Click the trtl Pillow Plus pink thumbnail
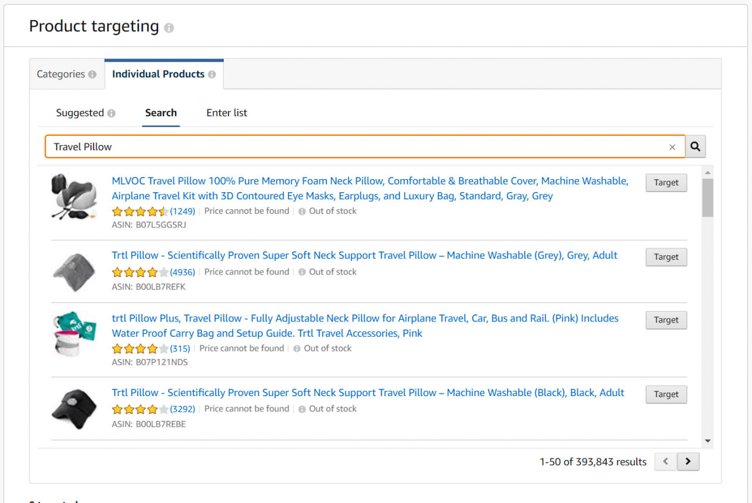Image resolution: width=752 pixels, height=503 pixels. (74, 334)
